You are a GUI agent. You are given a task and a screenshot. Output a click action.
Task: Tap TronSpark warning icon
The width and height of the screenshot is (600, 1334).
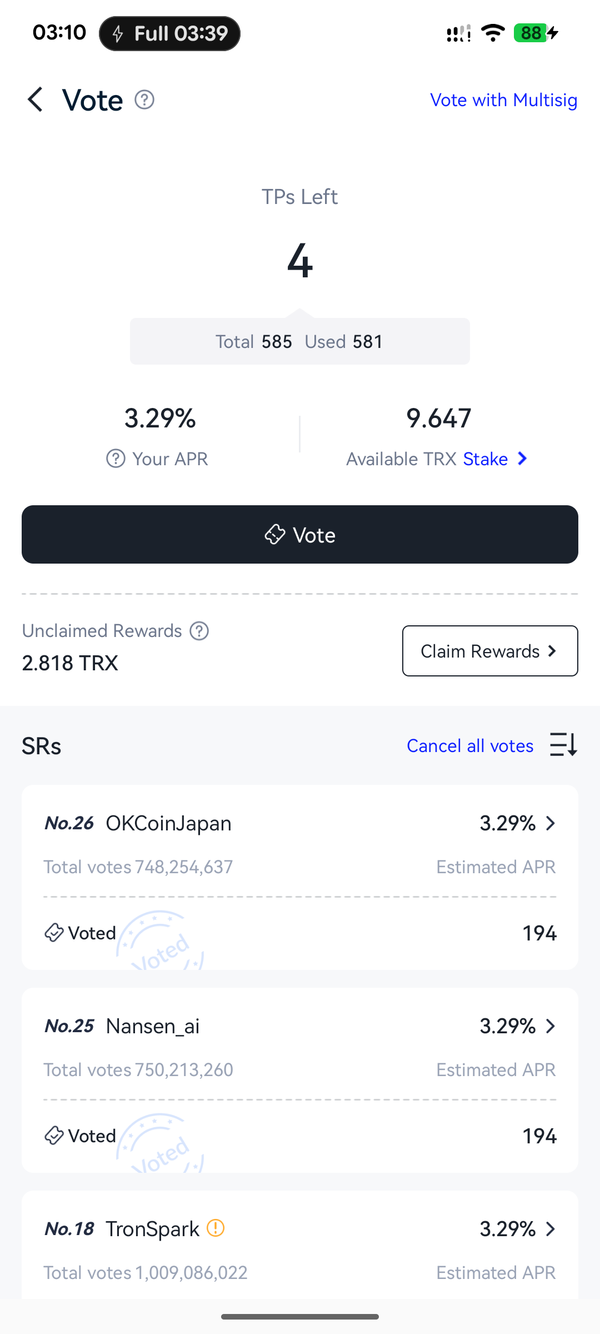tap(216, 1228)
